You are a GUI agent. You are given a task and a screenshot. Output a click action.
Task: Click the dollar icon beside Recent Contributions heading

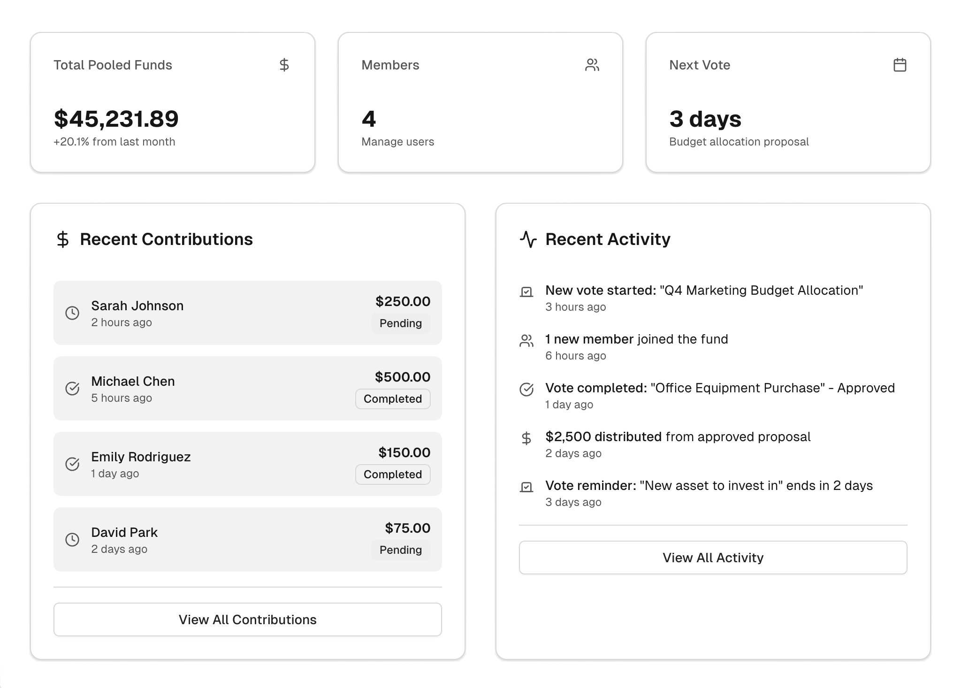(x=62, y=239)
